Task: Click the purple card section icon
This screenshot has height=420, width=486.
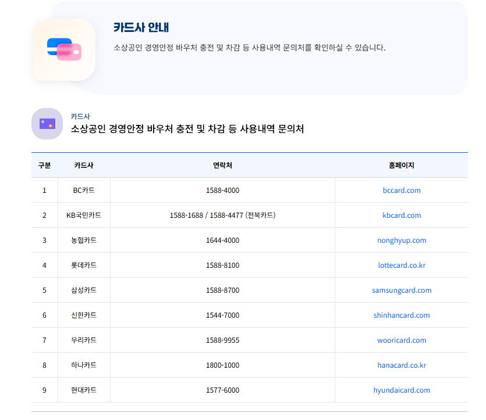Action: [47, 124]
